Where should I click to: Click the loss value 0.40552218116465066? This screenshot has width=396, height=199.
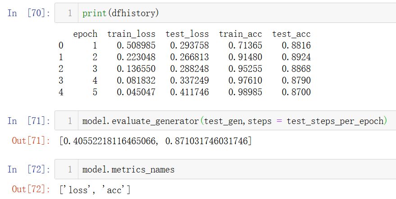(109, 141)
